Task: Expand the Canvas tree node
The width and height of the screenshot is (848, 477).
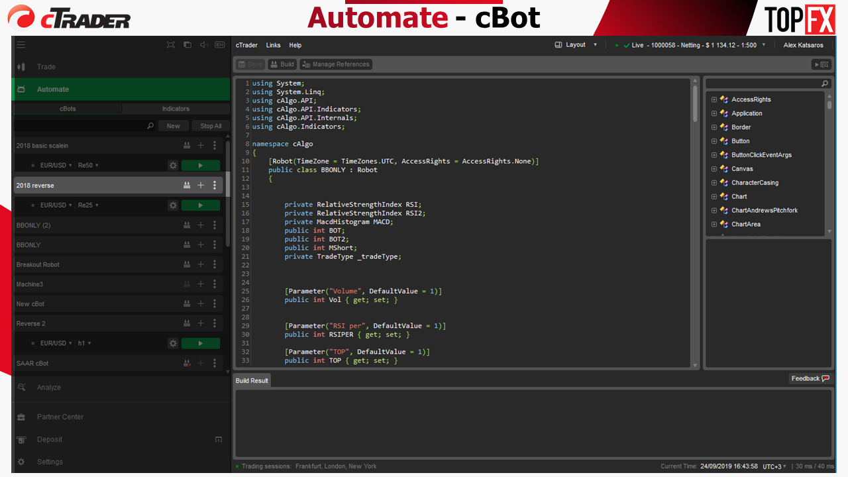Action: [x=714, y=169]
